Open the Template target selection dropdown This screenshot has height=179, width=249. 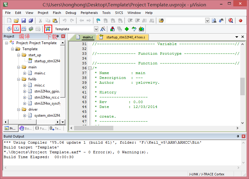coord(96,29)
